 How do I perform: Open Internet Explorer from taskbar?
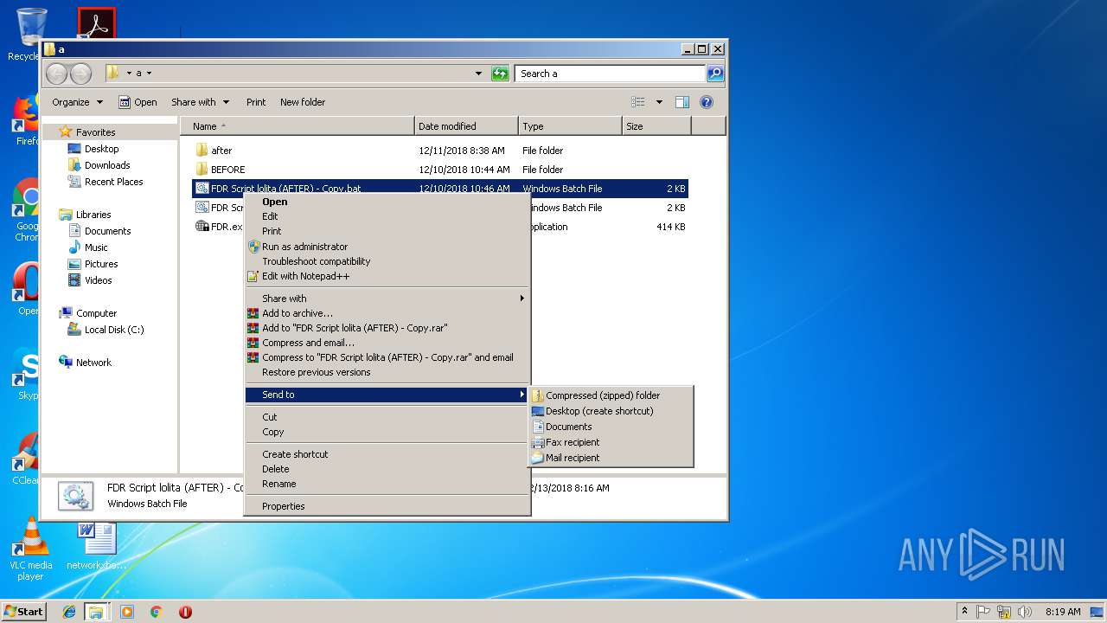[69, 612]
